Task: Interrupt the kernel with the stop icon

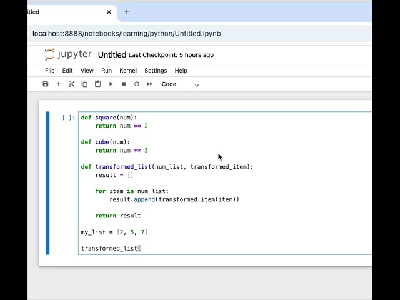Action: (124, 84)
